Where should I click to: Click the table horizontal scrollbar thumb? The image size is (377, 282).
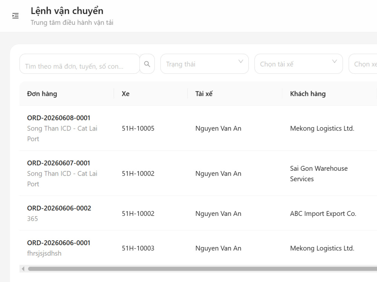[202, 269]
